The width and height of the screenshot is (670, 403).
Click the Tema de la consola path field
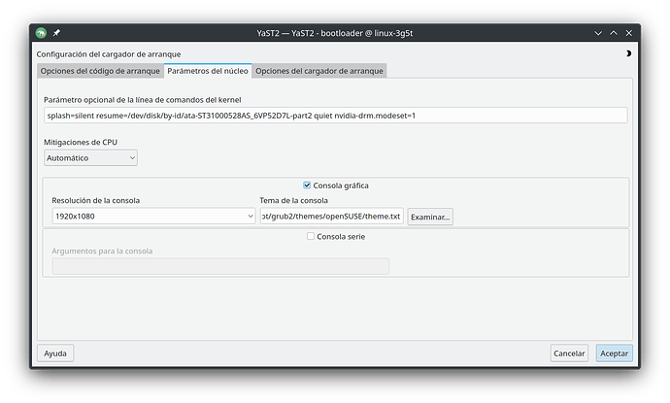331,217
